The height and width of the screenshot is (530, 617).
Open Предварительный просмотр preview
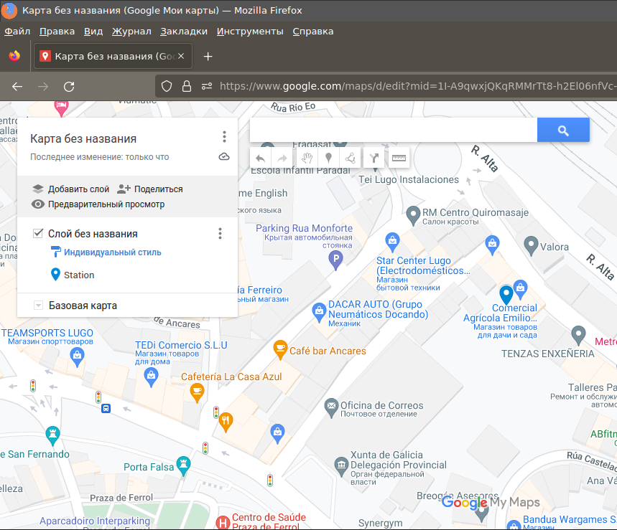98,204
